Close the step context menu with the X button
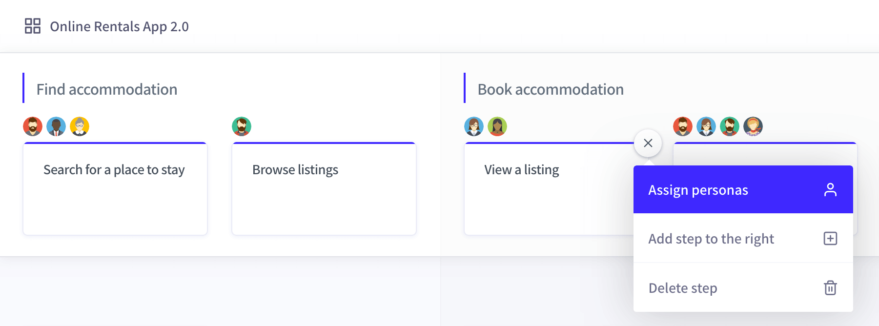Viewport: 879px width, 326px height. pos(648,143)
